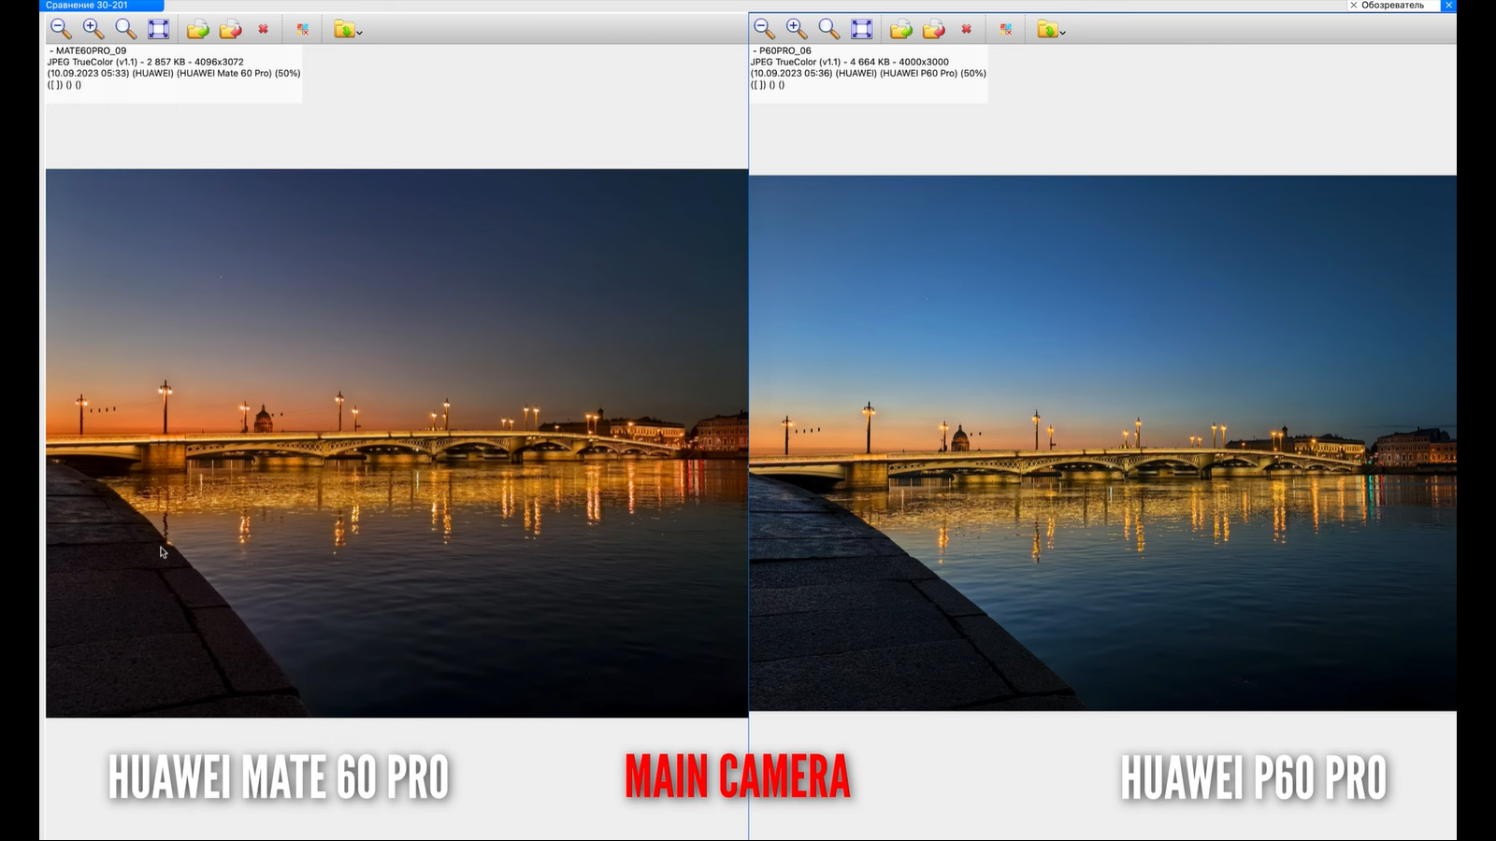Click green-arrow folder icon in P60PRO_06 pane
Screen dimensions: 1496x841
pos(901,30)
